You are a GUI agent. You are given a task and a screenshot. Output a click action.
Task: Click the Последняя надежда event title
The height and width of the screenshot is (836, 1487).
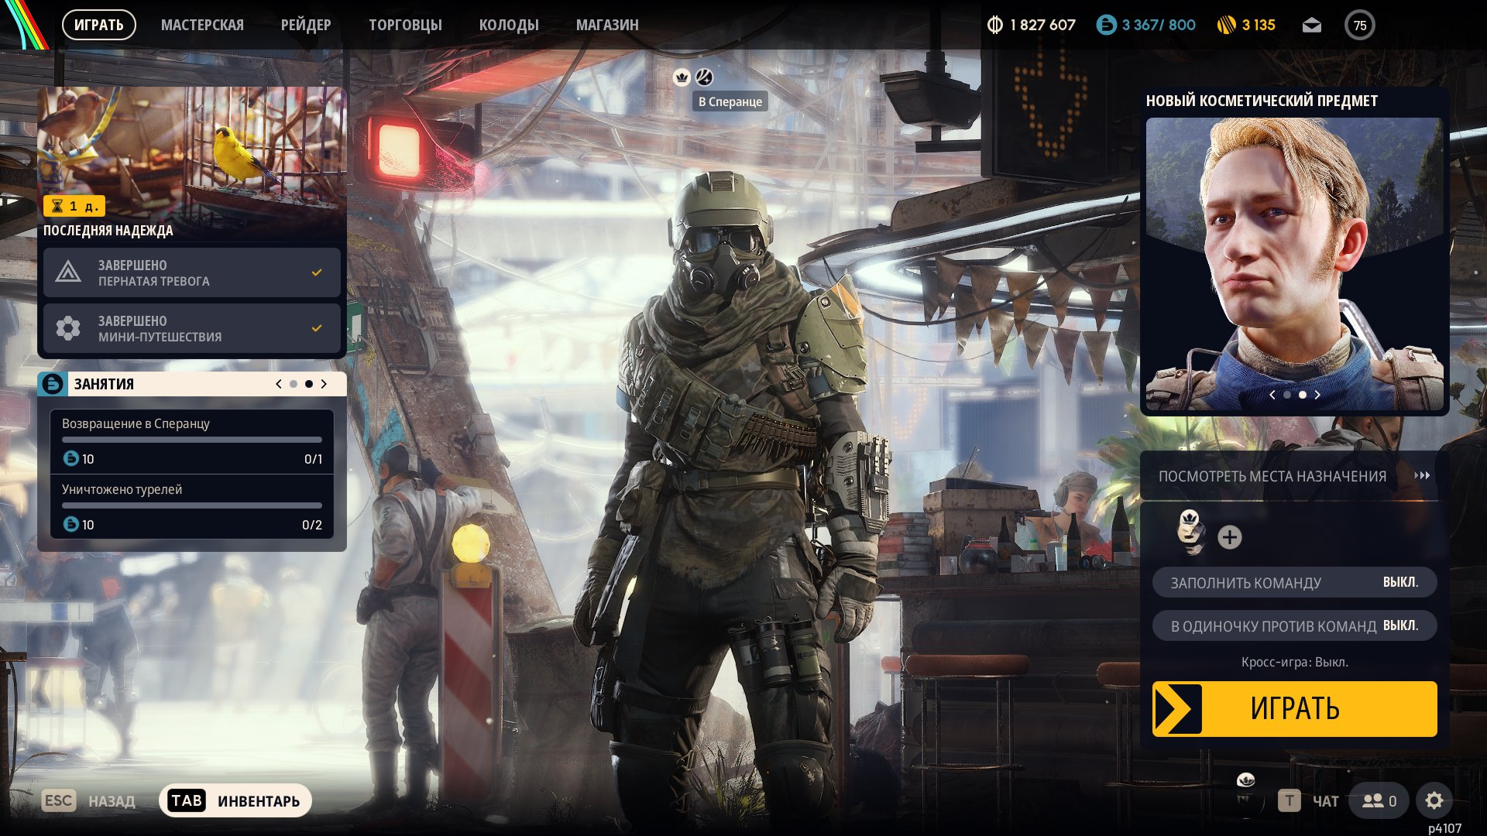pos(108,231)
